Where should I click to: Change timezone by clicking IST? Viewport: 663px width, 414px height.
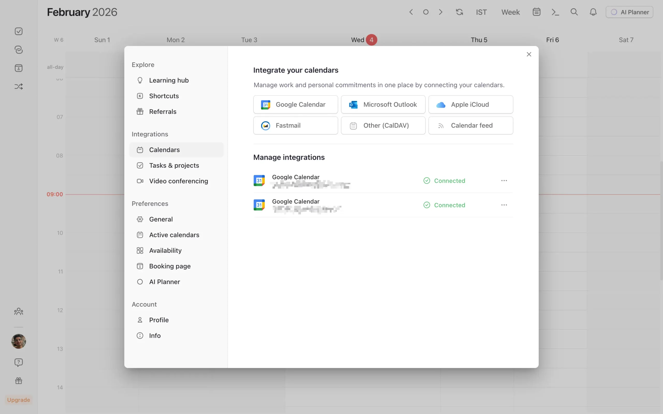click(x=481, y=12)
